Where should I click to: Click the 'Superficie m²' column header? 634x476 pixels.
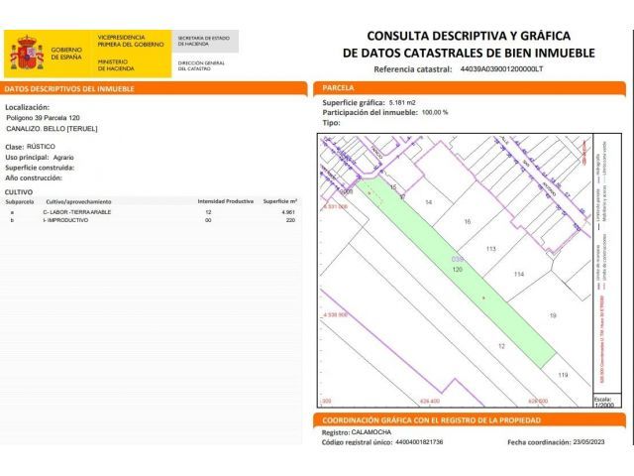click(x=280, y=201)
